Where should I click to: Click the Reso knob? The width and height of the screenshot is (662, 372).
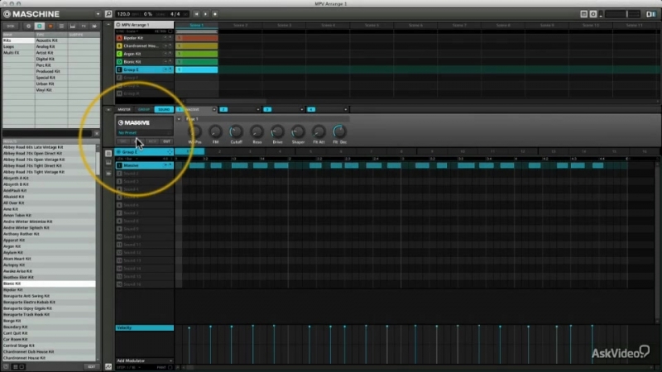[257, 131]
